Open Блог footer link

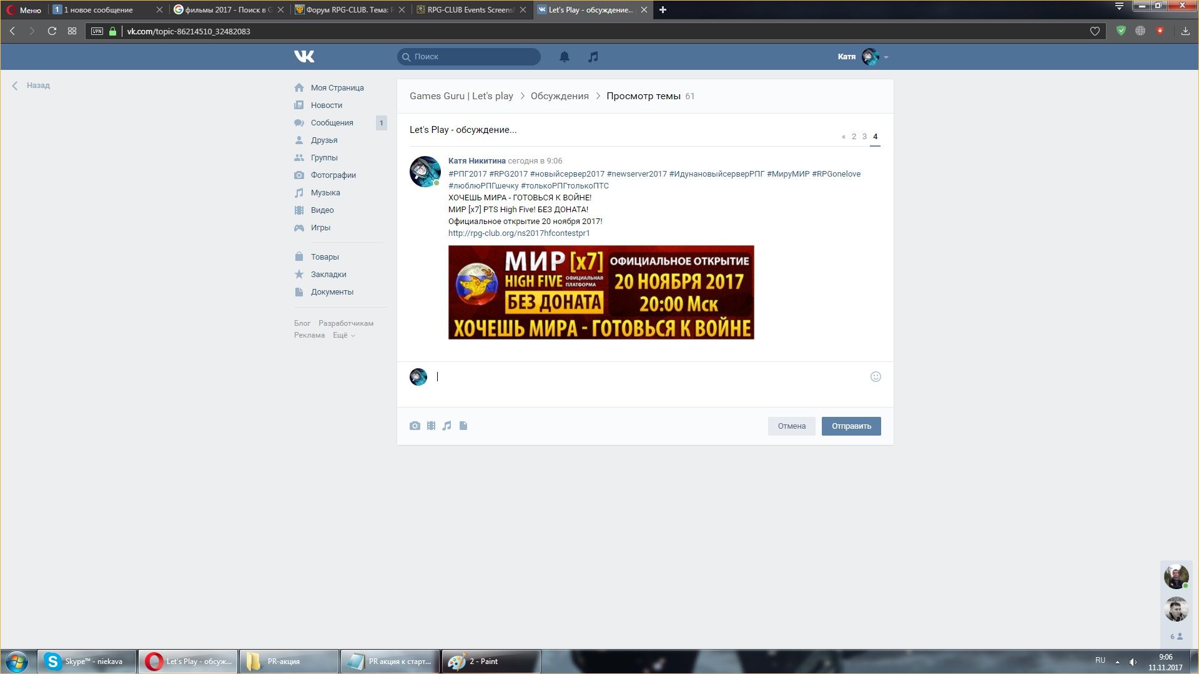pos(302,323)
